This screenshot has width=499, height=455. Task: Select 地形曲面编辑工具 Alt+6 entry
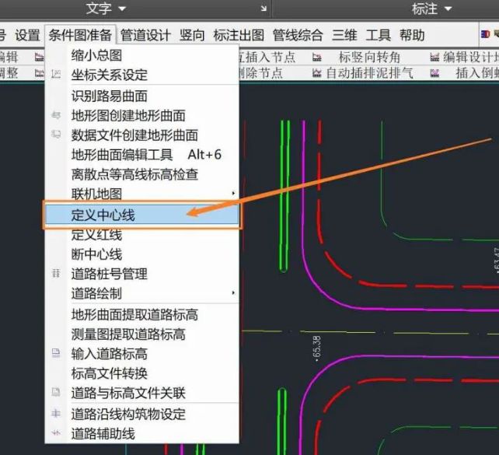[x=142, y=155]
